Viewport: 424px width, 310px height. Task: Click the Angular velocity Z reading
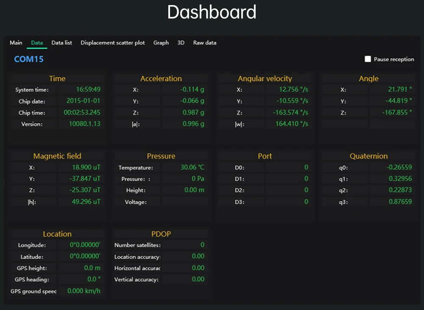(x=288, y=112)
